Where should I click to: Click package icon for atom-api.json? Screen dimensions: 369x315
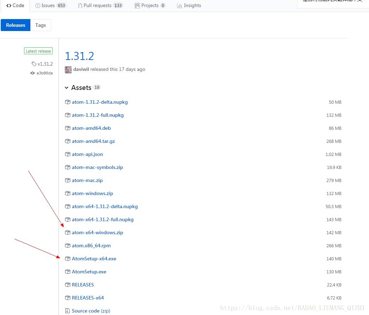point(68,154)
